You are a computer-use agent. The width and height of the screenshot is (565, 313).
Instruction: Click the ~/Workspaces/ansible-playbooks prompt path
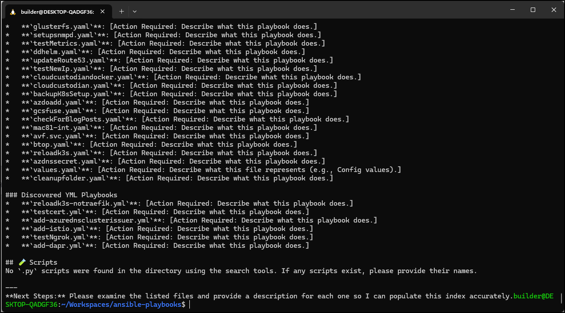coord(121,305)
